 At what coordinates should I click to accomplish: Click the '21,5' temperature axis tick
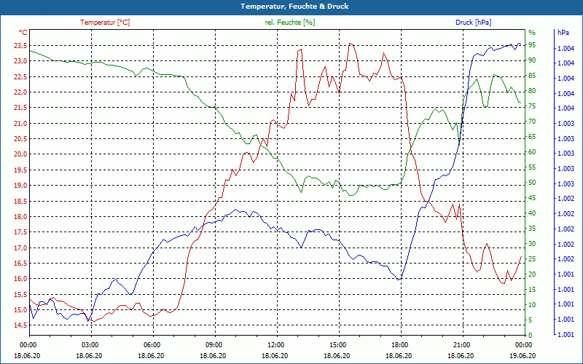pyautogui.click(x=21, y=108)
